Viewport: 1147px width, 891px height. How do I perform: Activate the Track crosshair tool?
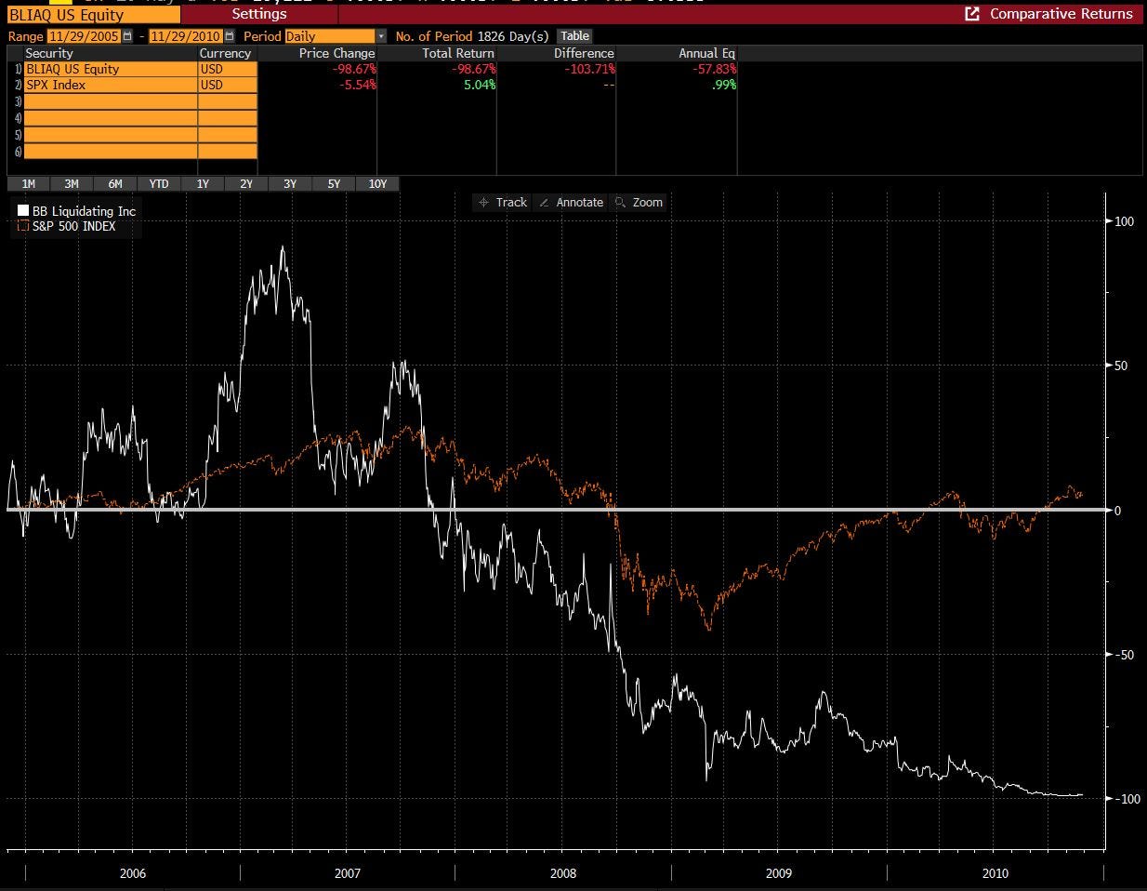point(502,202)
